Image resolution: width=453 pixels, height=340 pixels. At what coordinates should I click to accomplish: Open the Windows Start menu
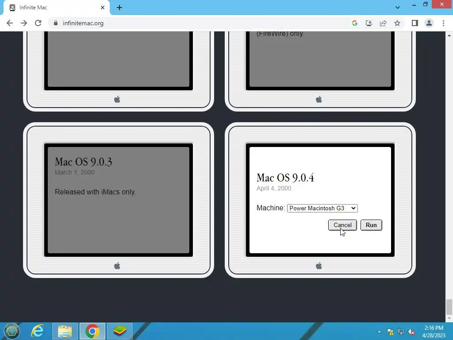click(12, 331)
